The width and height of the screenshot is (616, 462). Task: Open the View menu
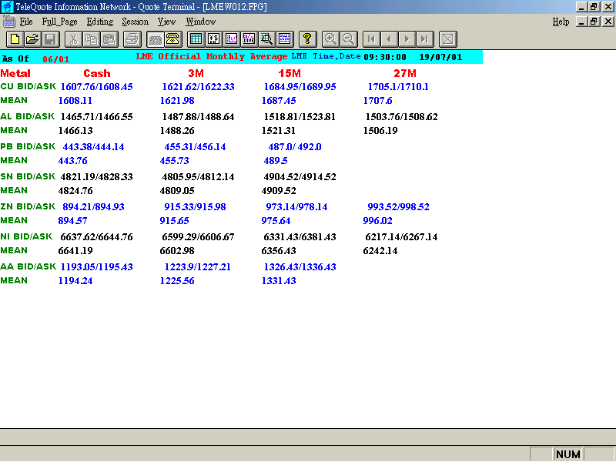pos(166,22)
